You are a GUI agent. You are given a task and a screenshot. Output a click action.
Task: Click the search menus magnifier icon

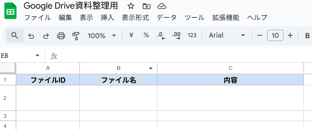[x=15, y=36]
